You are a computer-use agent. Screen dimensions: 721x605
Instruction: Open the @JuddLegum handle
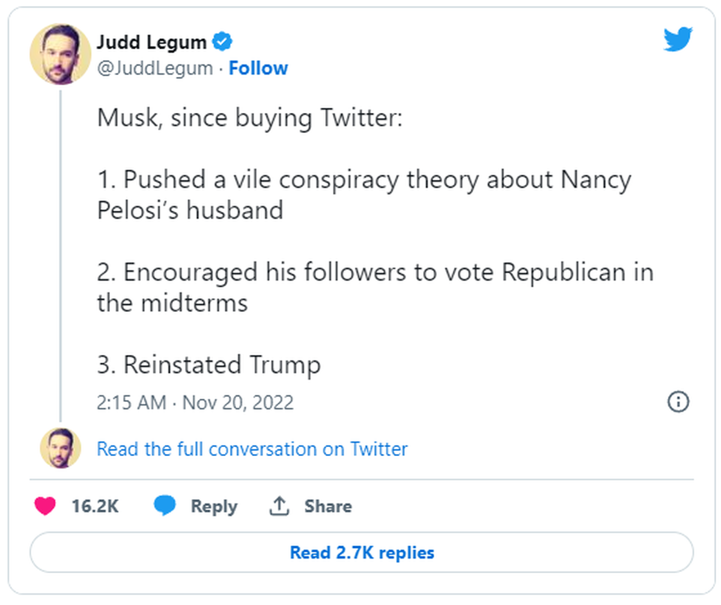(x=155, y=68)
